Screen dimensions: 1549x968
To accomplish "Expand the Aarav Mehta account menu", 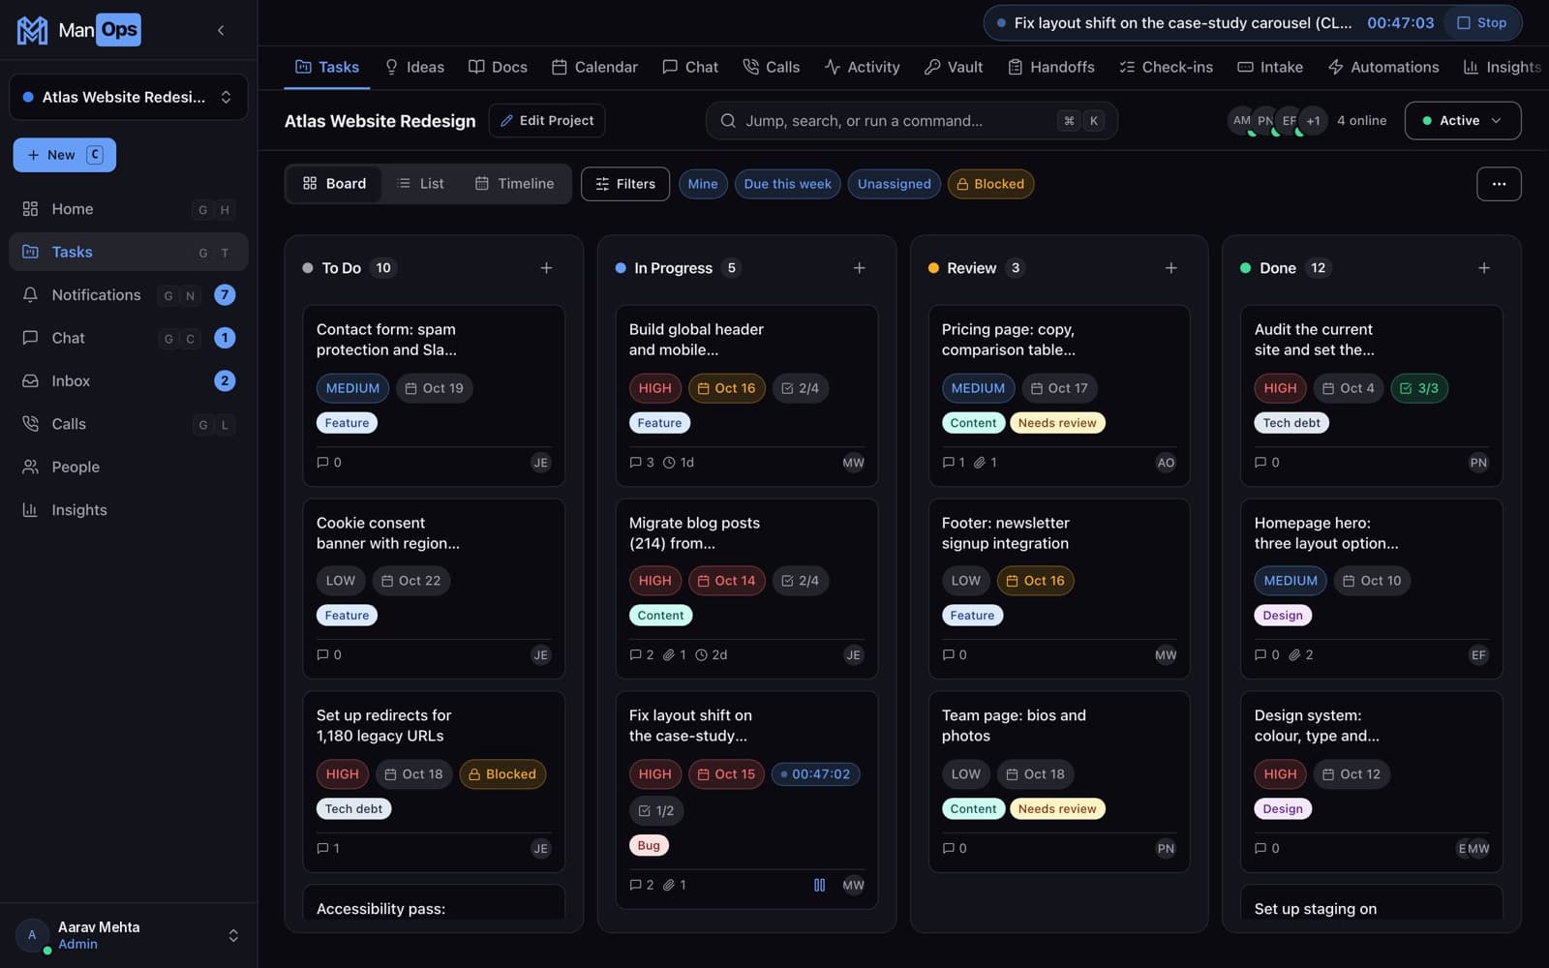I will pos(129,935).
